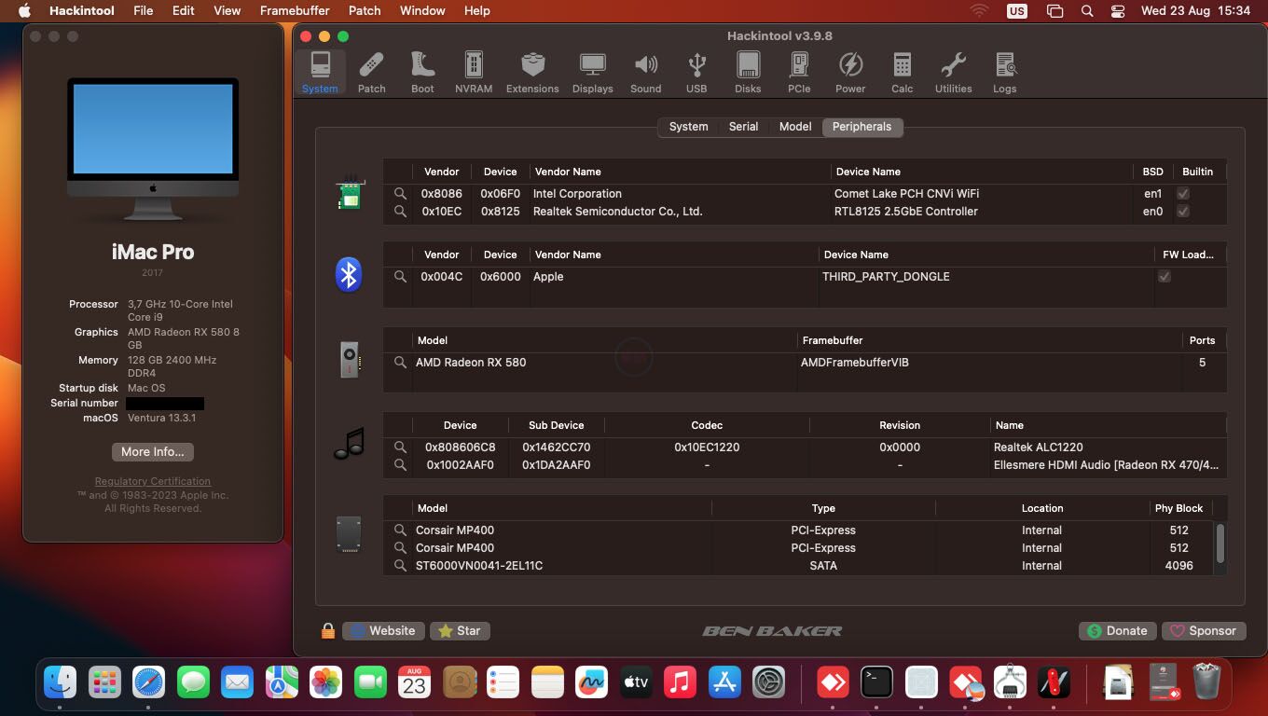This screenshot has height=716, width=1268.
Task: Toggle FW Loaded checkbox for THIRD_PARTY_DONGLE
Action: click(x=1164, y=276)
